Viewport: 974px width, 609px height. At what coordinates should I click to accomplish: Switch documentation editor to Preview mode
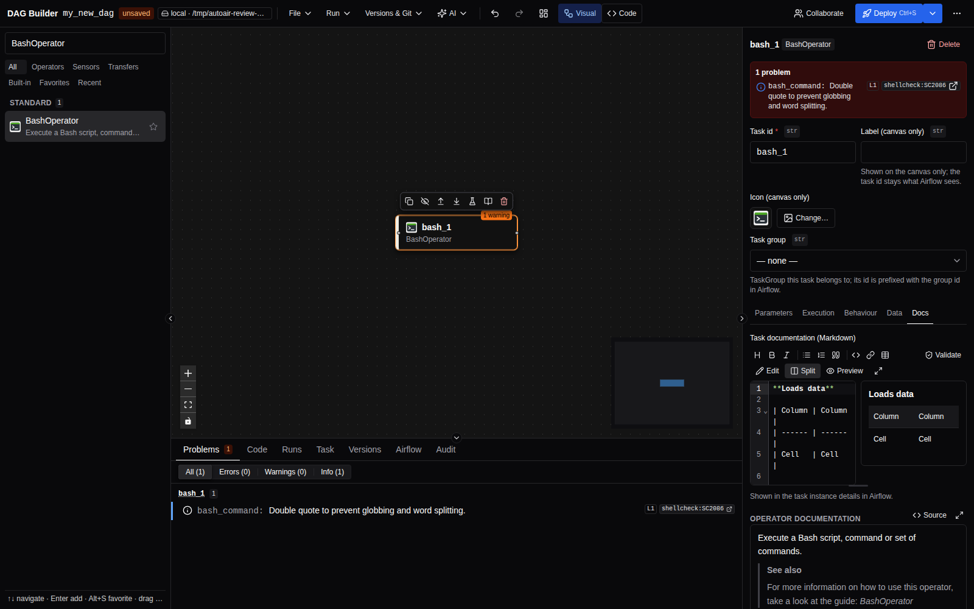coord(845,371)
